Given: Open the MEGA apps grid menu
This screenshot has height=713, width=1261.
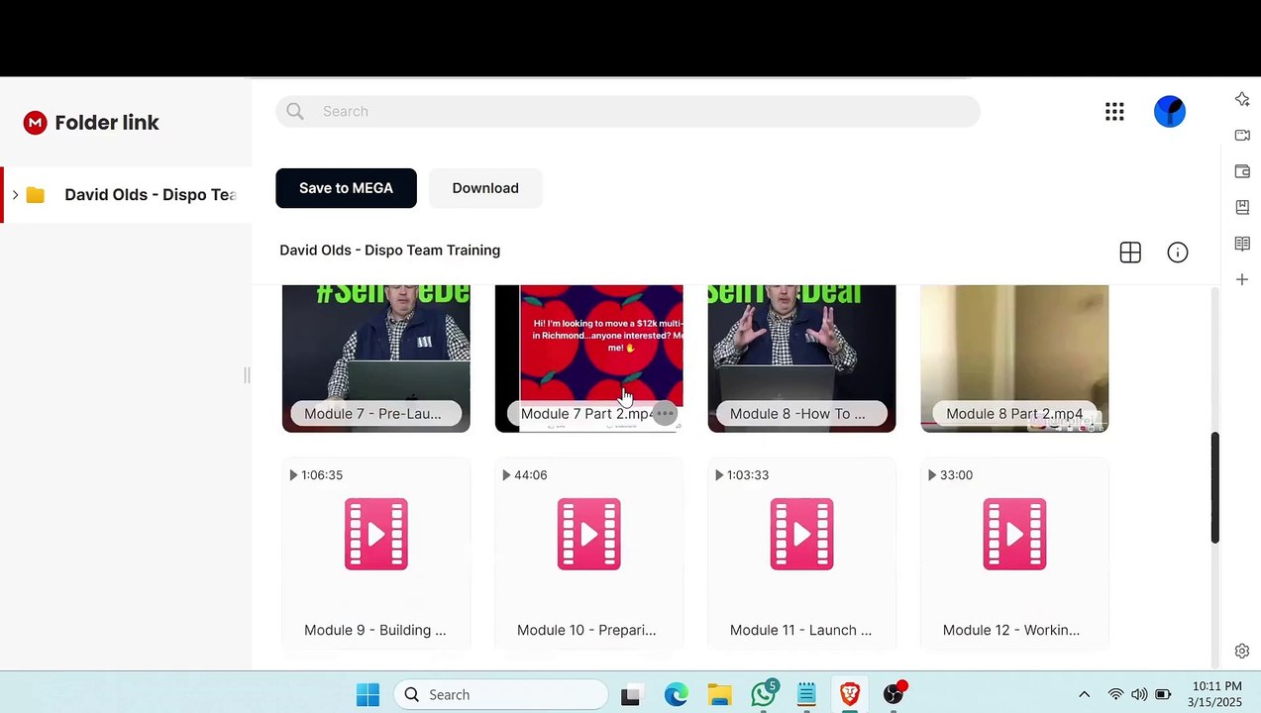Looking at the screenshot, I should pos(1114,112).
